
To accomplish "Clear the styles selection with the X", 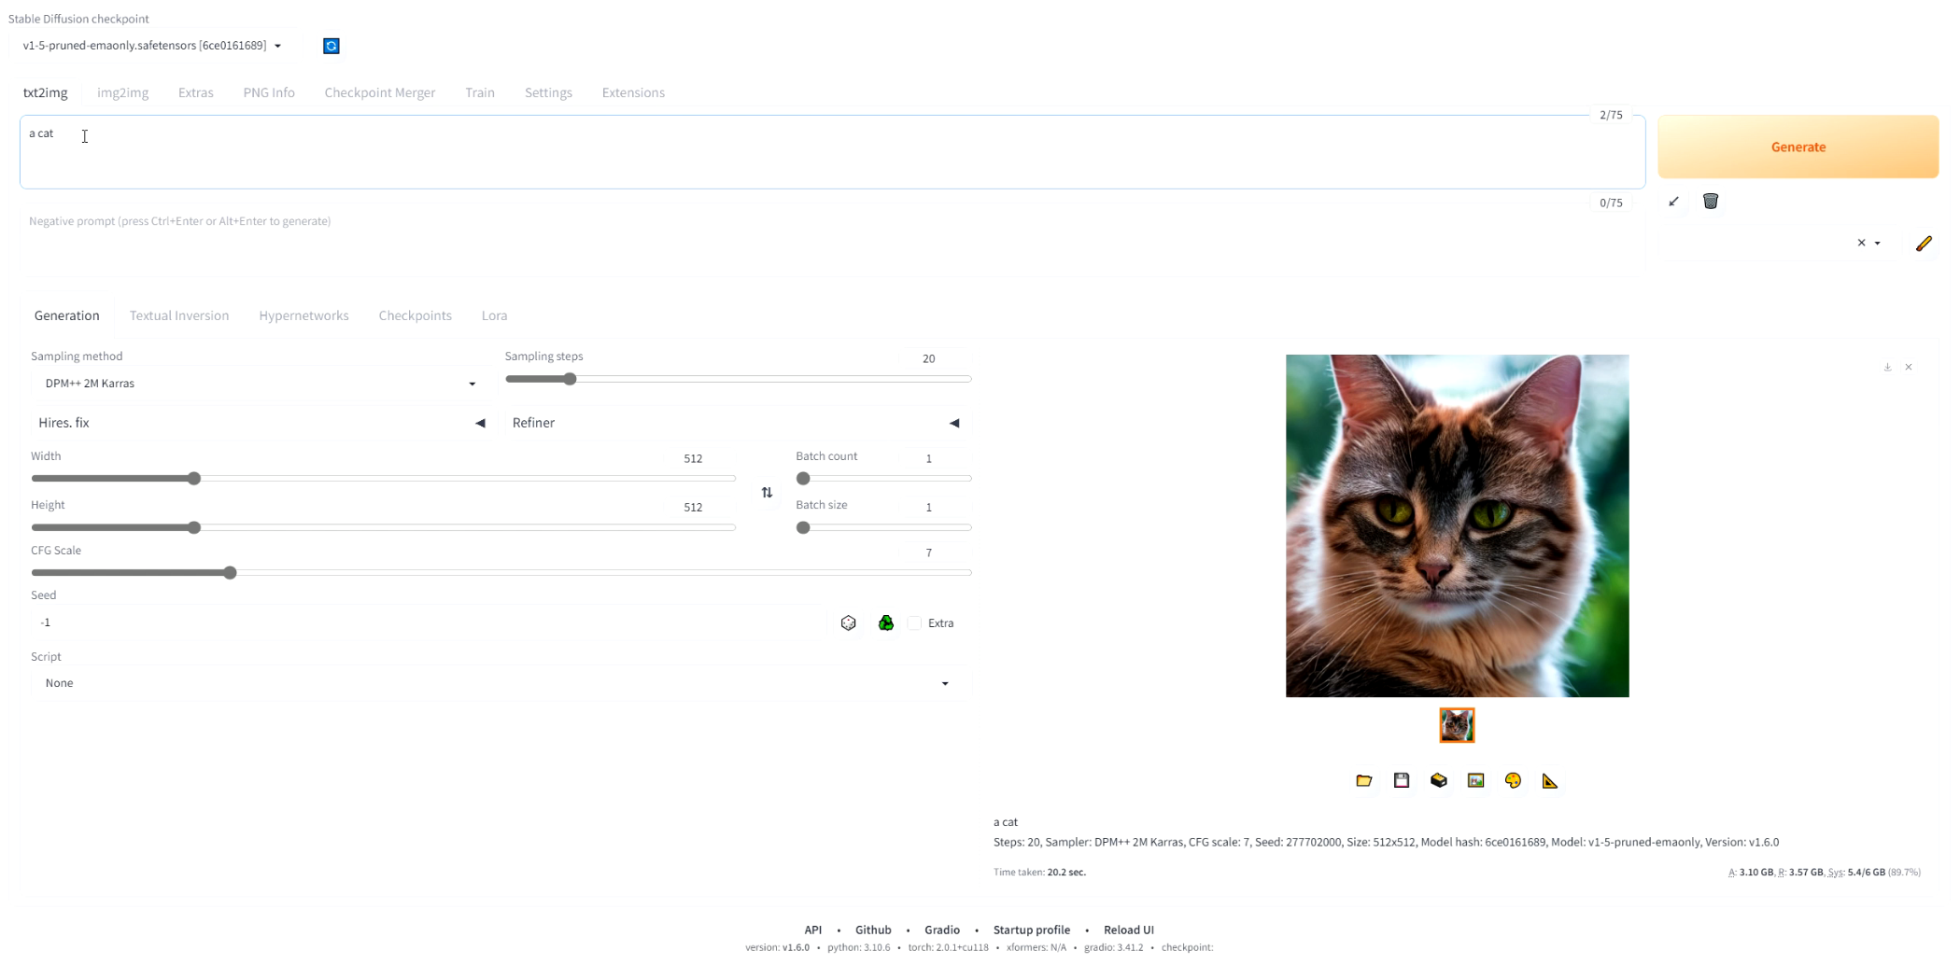I will pyautogui.click(x=1861, y=243).
